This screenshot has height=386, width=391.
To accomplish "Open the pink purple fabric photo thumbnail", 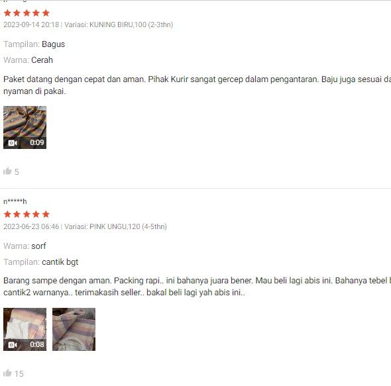I will point(74,329).
